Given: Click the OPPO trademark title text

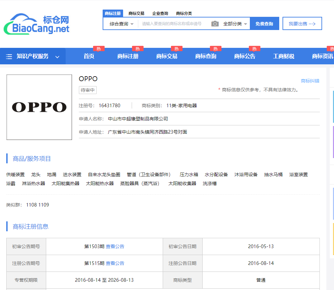Looking at the screenshot, I should [88, 79].
